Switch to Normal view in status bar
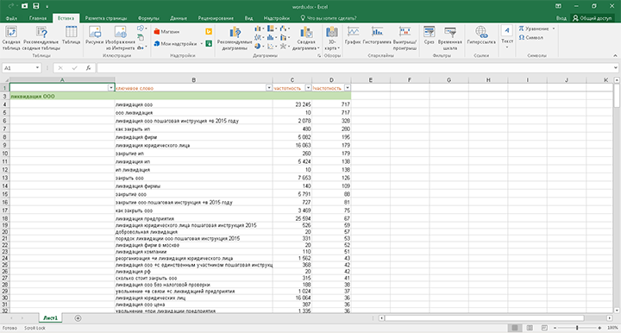Screen dimensions: 621x333 pos(514,328)
